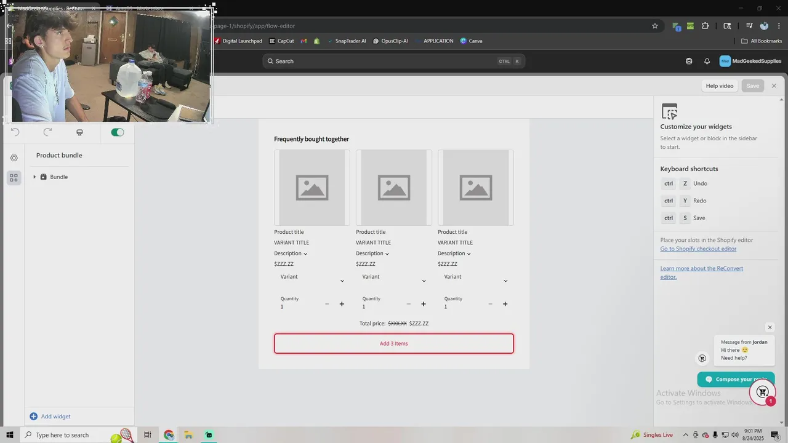Open Task View on taskbar
The image size is (788, 443).
pyautogui.click(x=148, y=435)
